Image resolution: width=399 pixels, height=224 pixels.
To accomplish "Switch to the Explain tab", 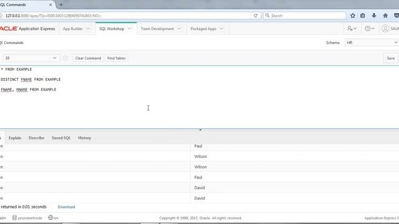I will coord(15,138).
